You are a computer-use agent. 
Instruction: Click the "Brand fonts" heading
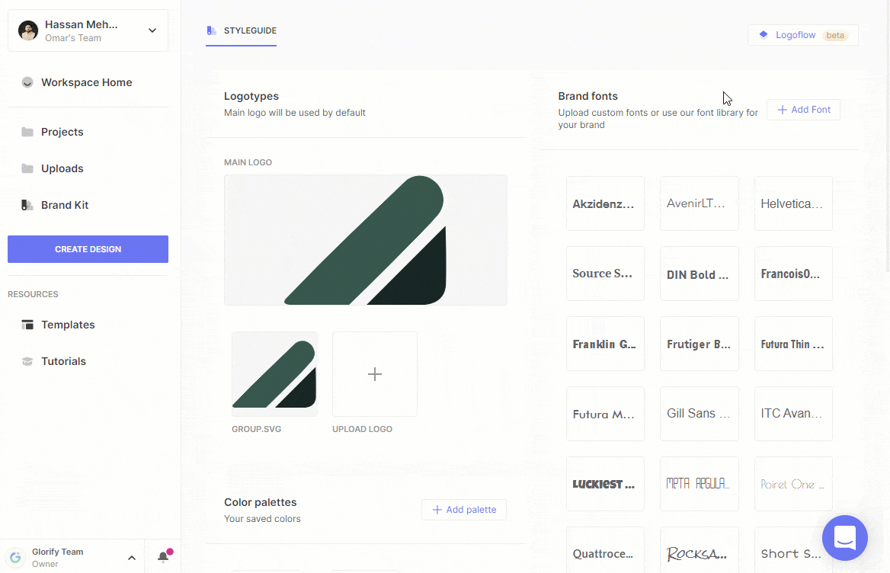pyautogui.click(x=587, y=97)
